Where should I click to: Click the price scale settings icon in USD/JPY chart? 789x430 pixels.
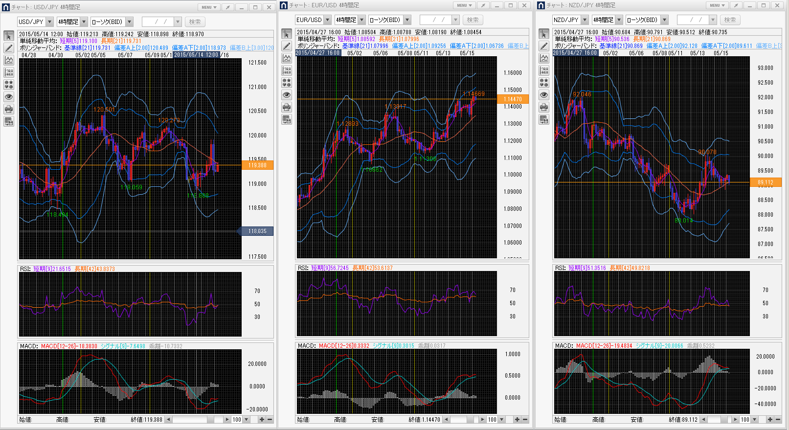9,72
